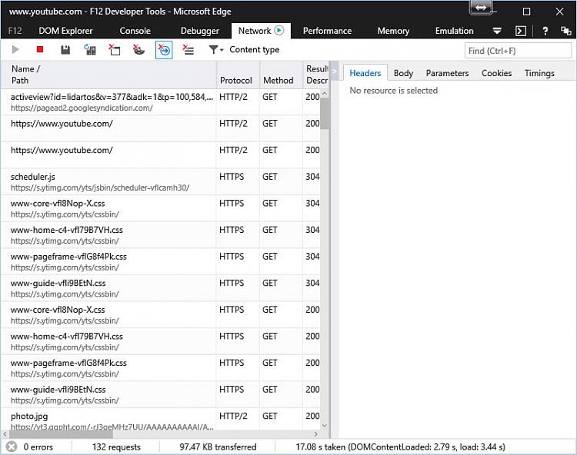Click the 132 requests status text
Viewport: 577px width, 455px height.
pyautogui.click(x=116, y=447)
